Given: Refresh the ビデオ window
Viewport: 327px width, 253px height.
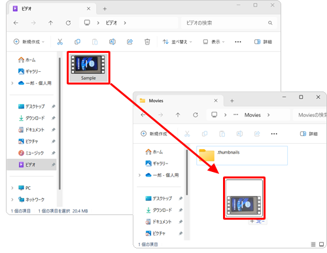Looking at the screenshot, I should 68,23.
